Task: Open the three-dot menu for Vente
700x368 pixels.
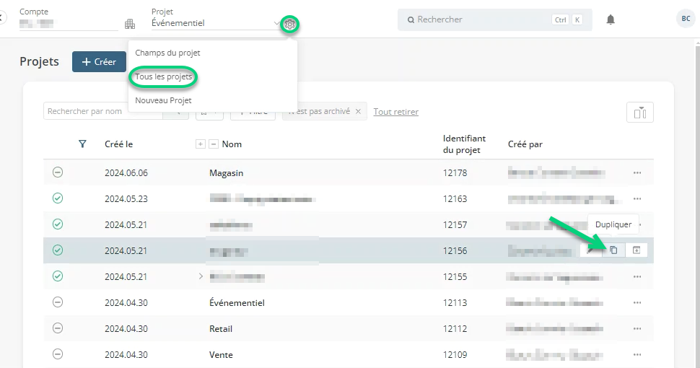Action: [x=637, y=355]
